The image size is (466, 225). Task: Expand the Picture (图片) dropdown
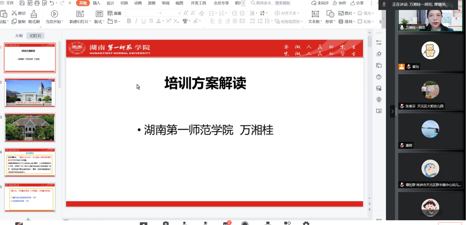(355, 14)
